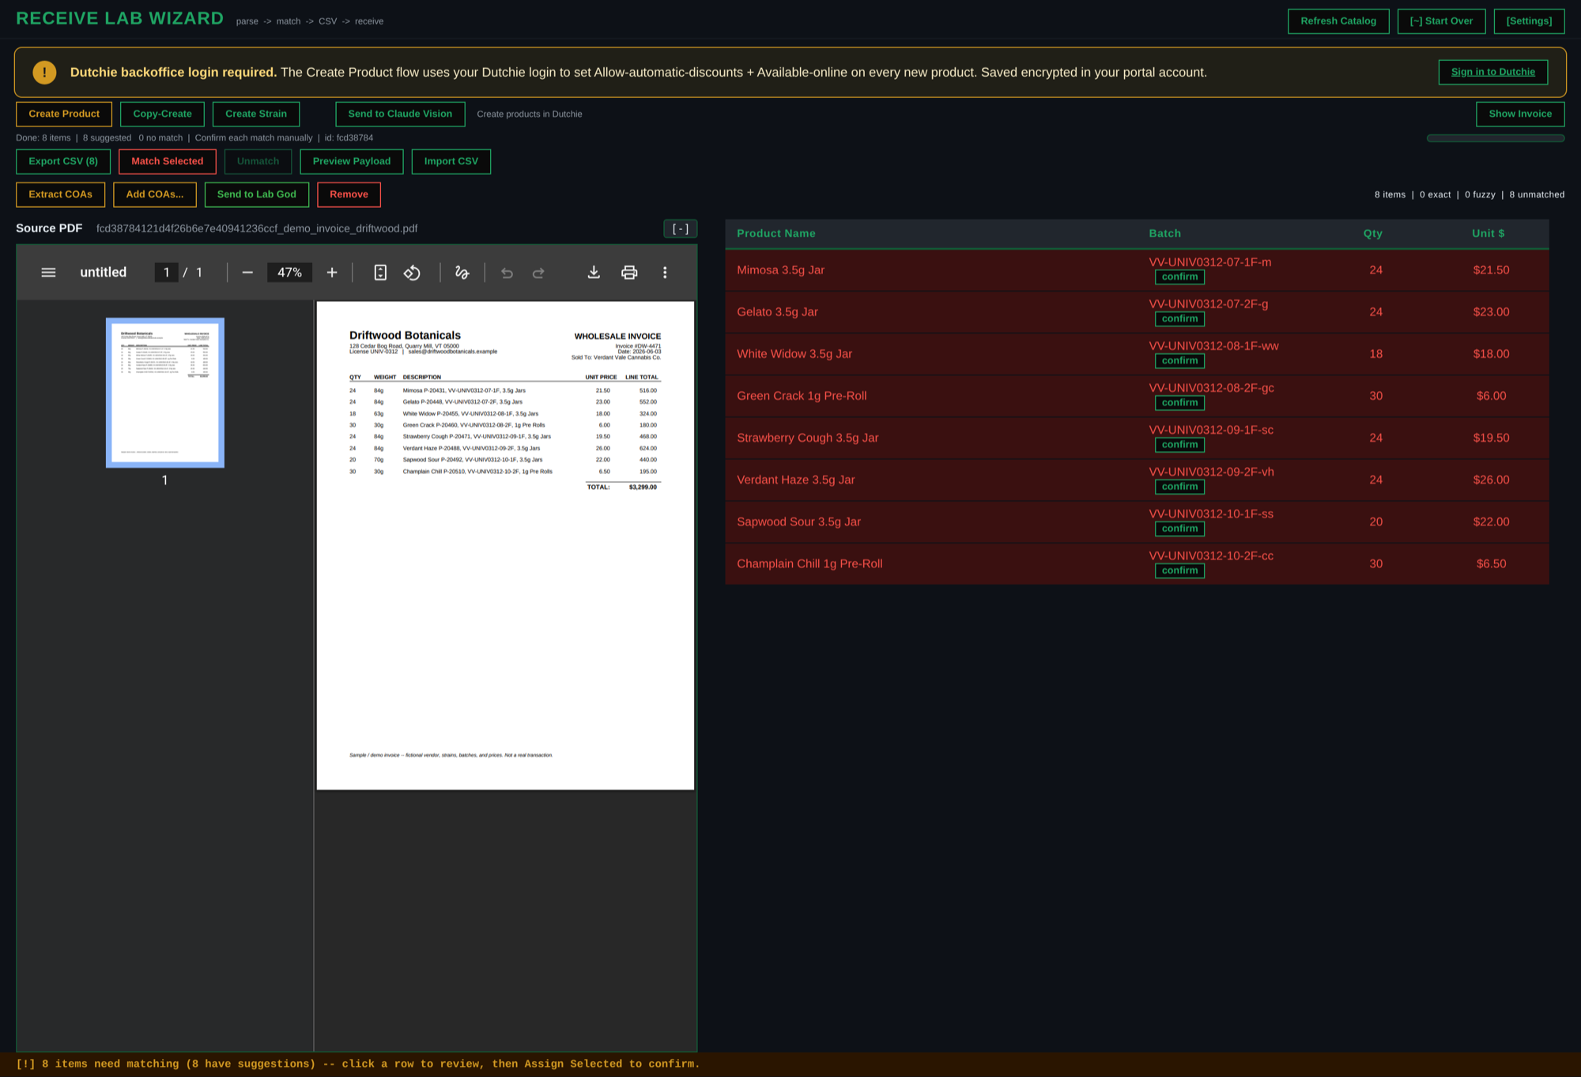
Task: Open the PDF viewer more actions menu
Action: point(665,273)
